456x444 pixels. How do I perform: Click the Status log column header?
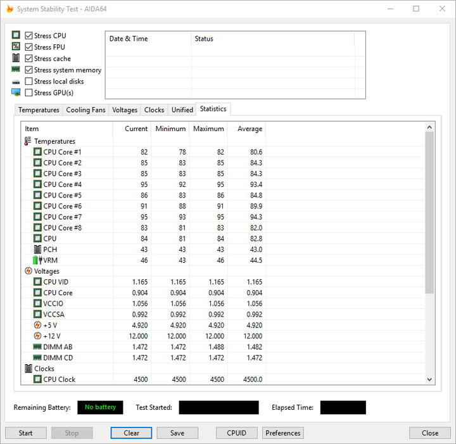click(x=273, y=39)
